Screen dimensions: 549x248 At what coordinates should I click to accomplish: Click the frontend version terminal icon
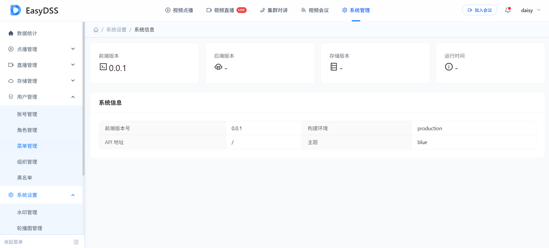tap(103, 67)
